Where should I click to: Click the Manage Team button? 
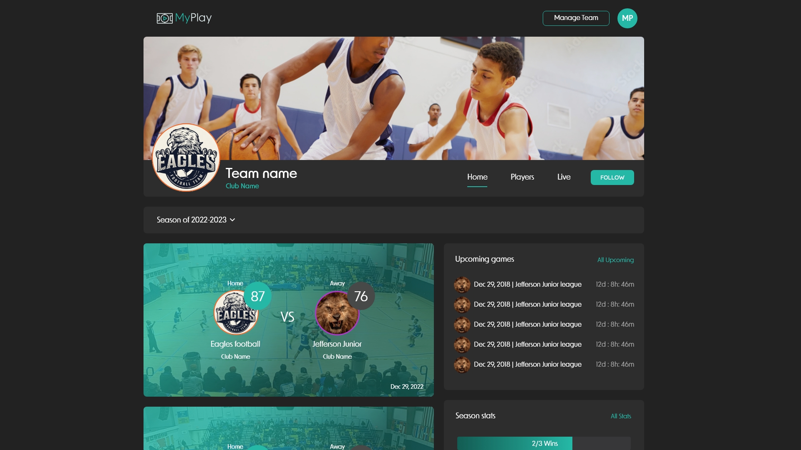(576, 18)
